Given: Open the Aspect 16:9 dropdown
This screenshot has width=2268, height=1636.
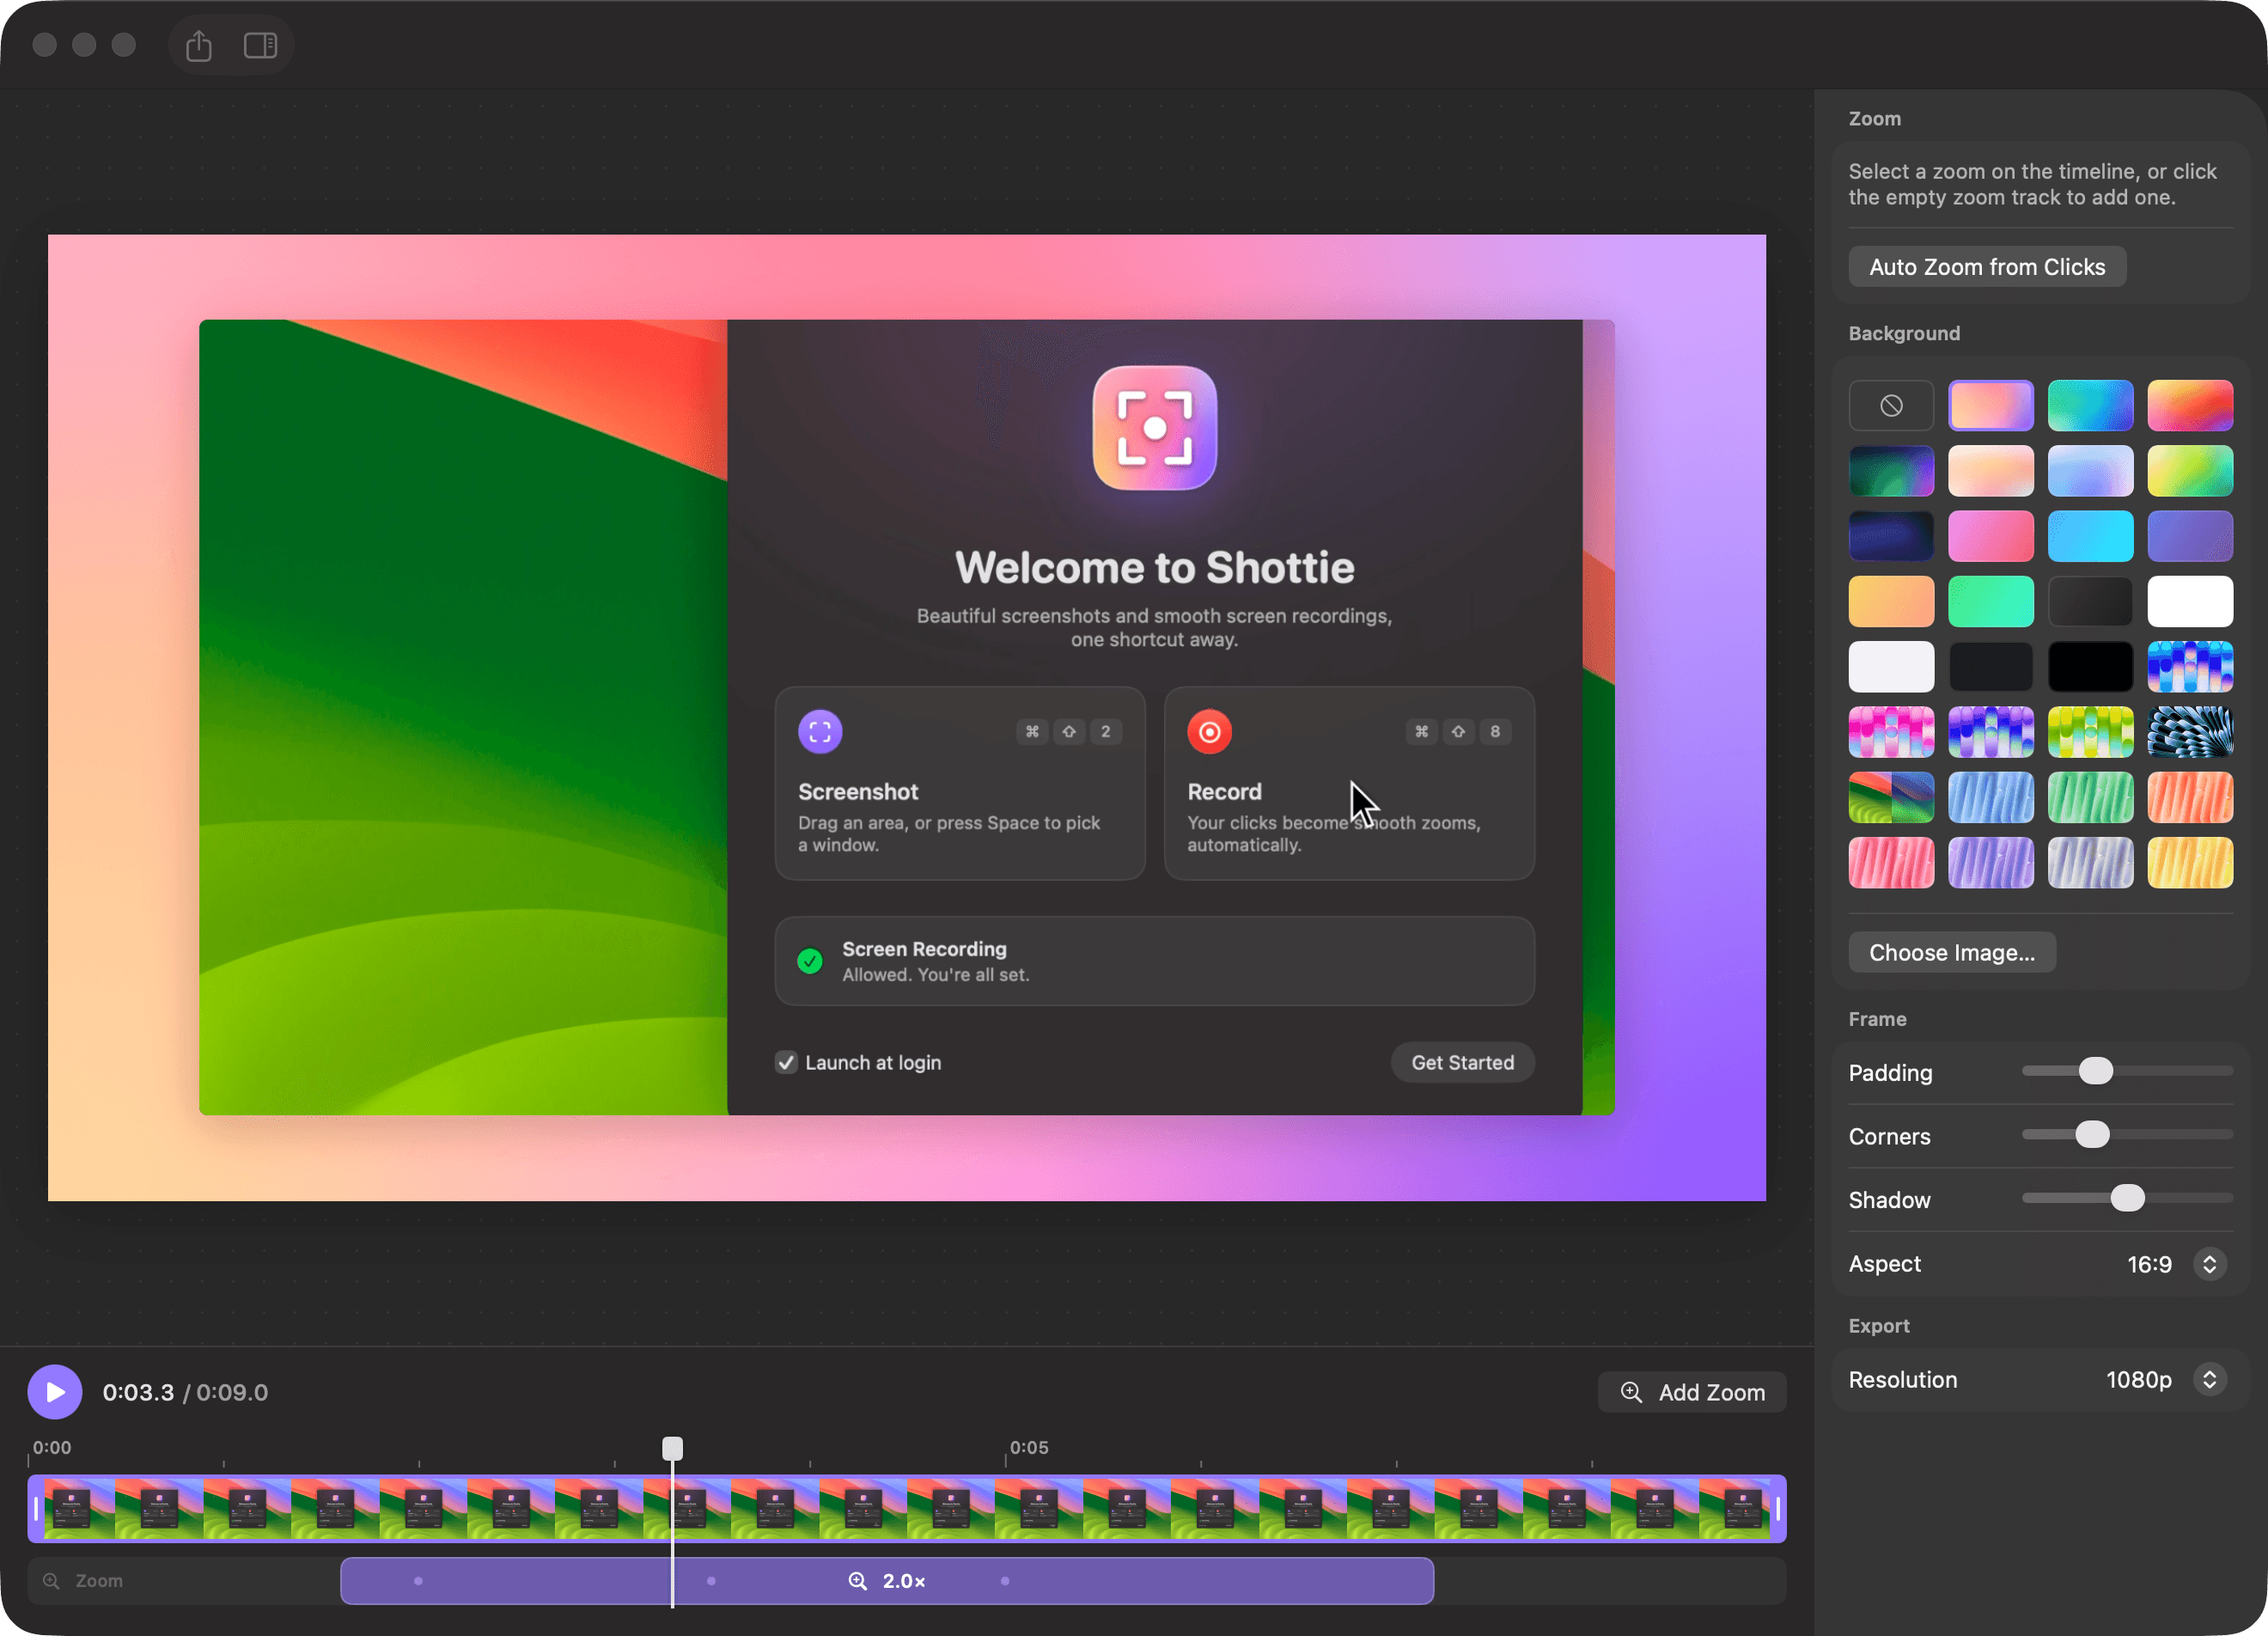Looking at the screenshot, I should click(2209, 1264).
